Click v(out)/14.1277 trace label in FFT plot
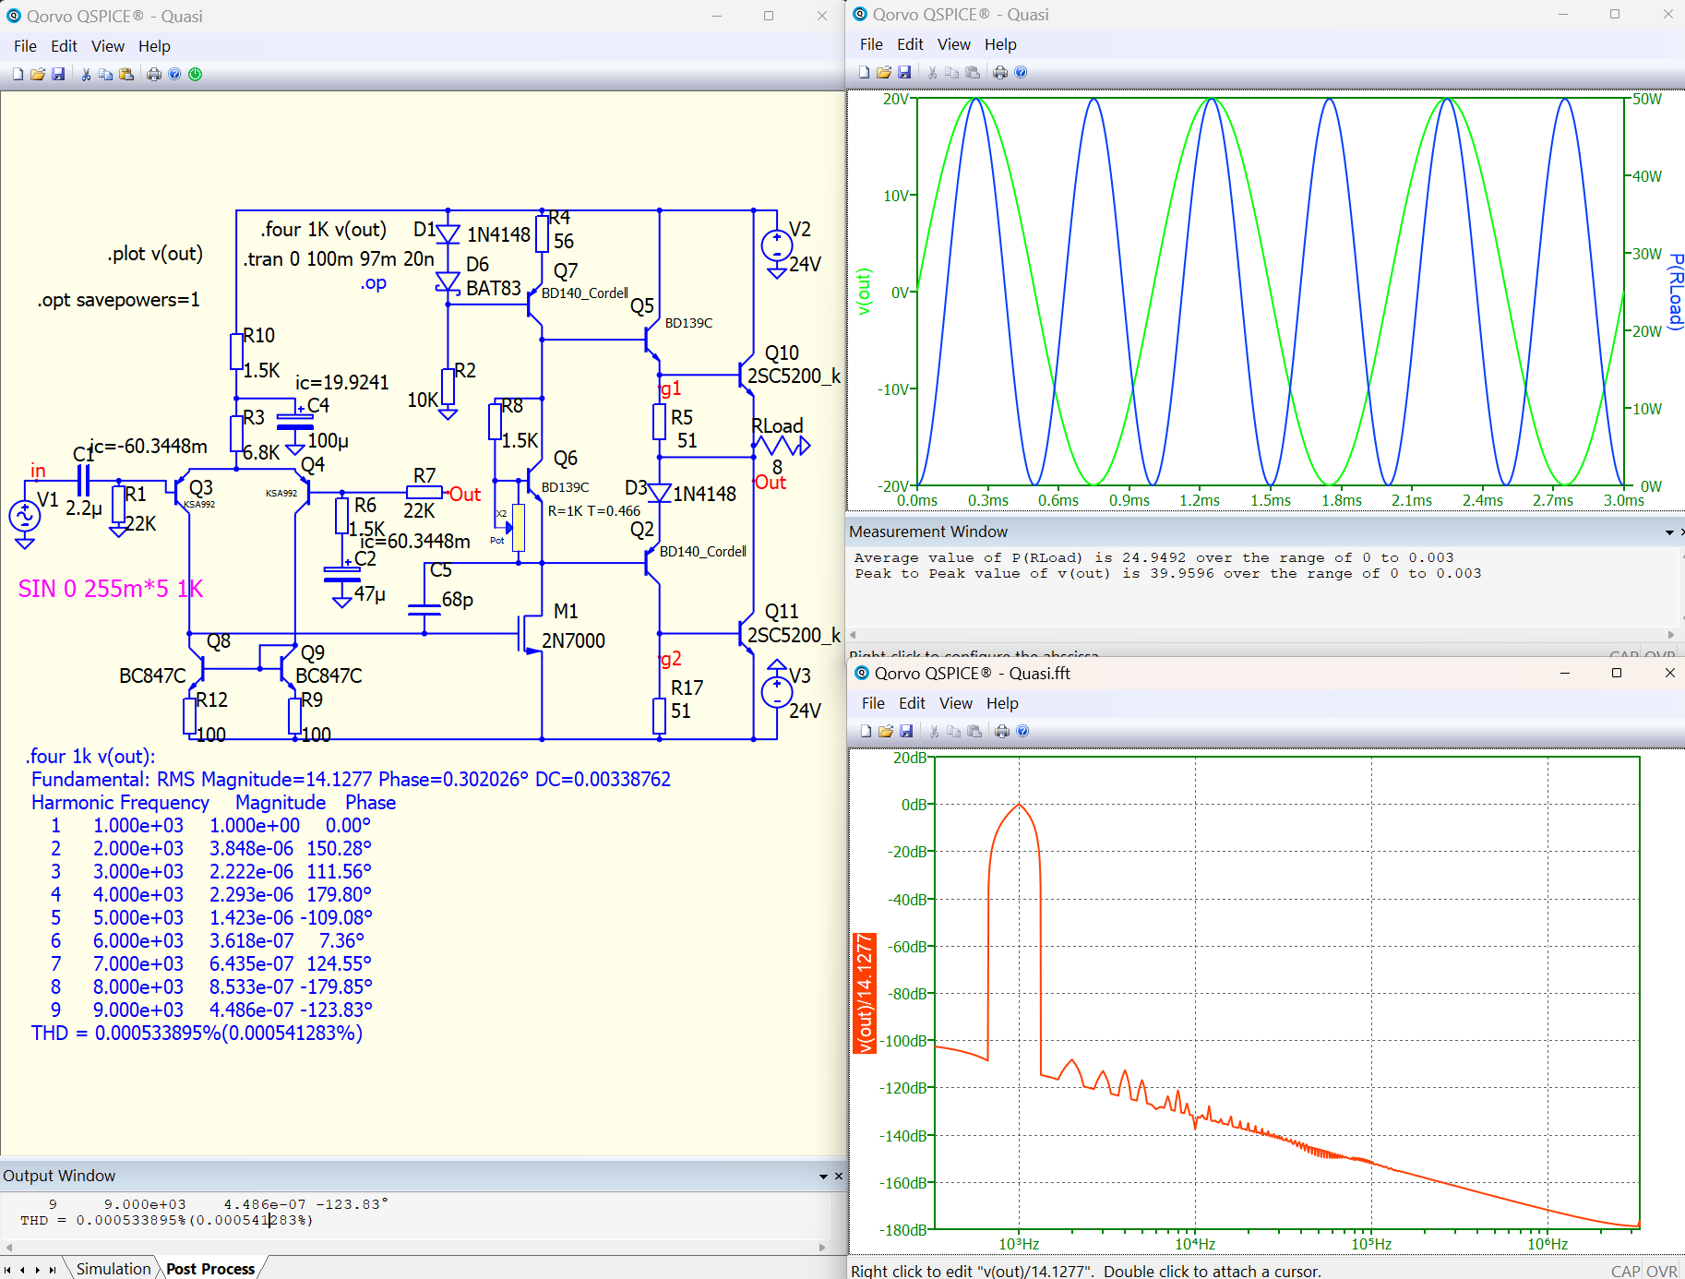Screen dimensions: 1685x1279 tap(864, 993)
